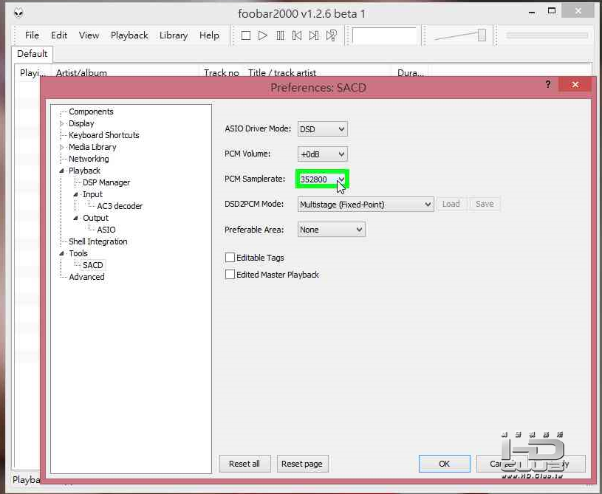Screen dimensions: 602x494
Task: Click the visualization box in the toolbar
Action: point(384,35)
